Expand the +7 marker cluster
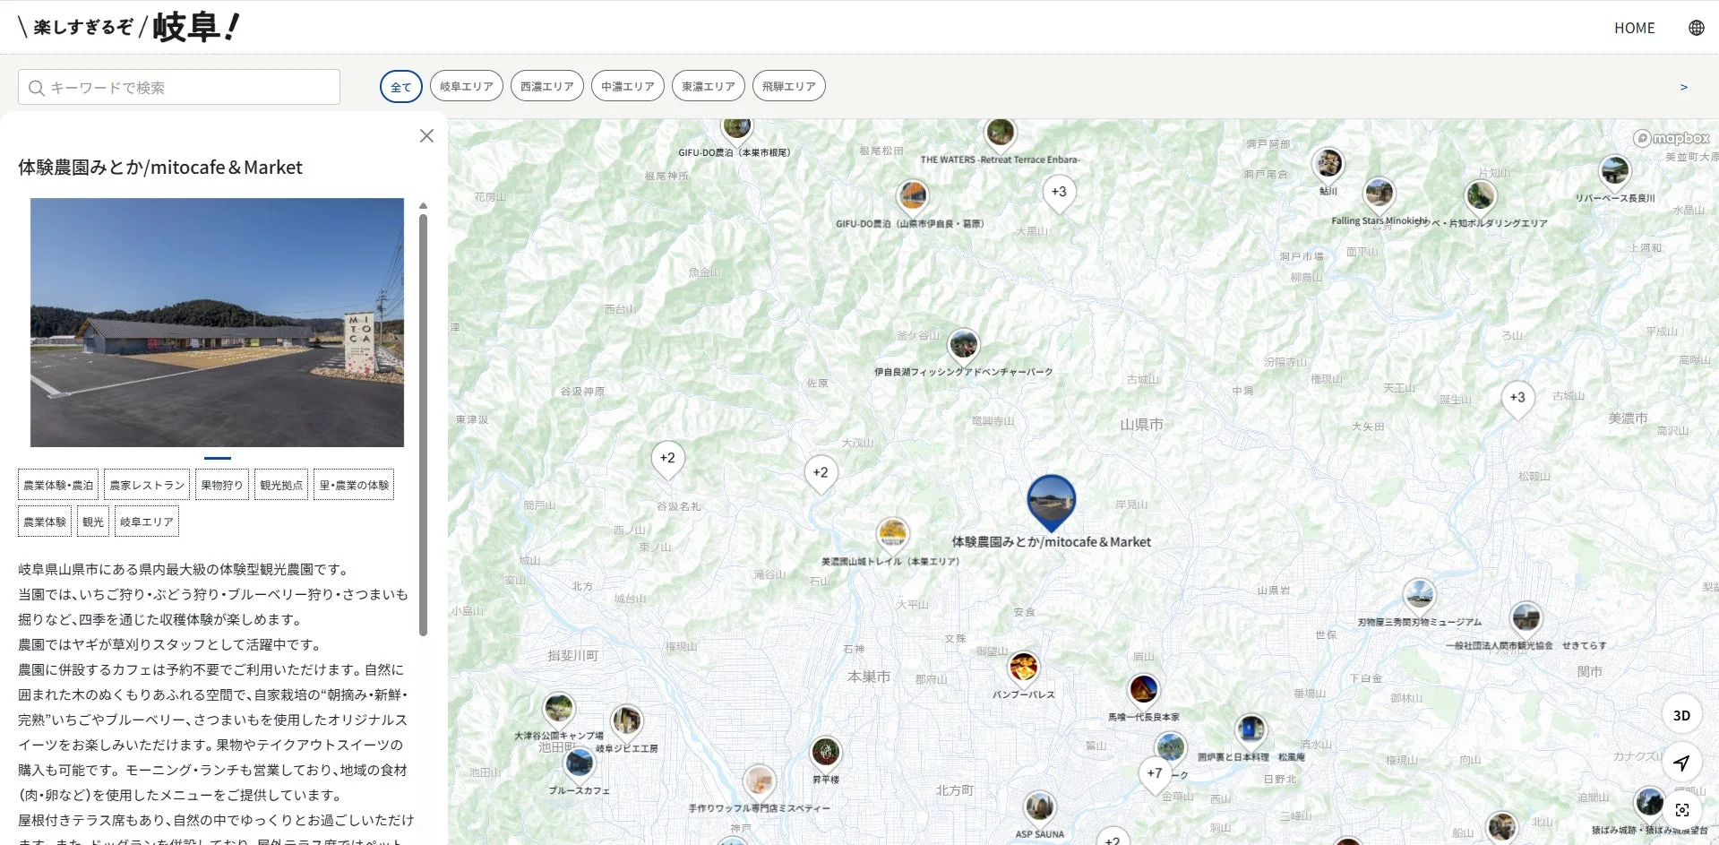The height and width of the screenshot is (845, 1719). [1155, 774]
